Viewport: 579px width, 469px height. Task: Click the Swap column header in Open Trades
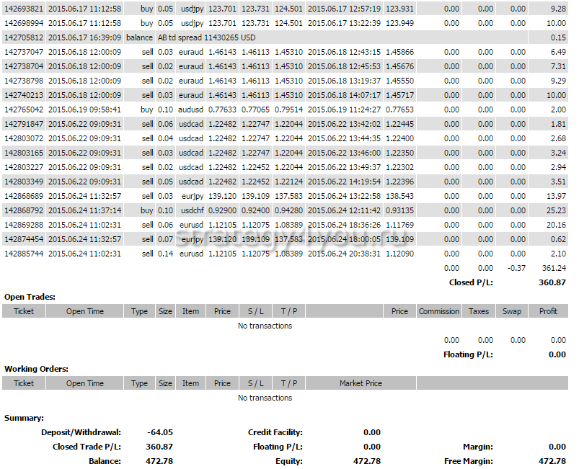click(511, 311)
